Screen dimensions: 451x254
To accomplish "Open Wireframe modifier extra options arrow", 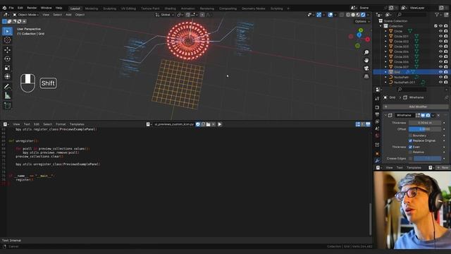I will (433, 115).
